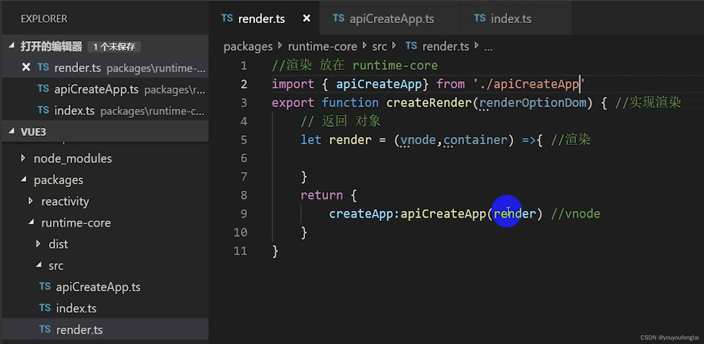Click TS icon on render.ts tab
Image resolution: width=704 pixels, height=344 pixels.
[x=227, y=18]
